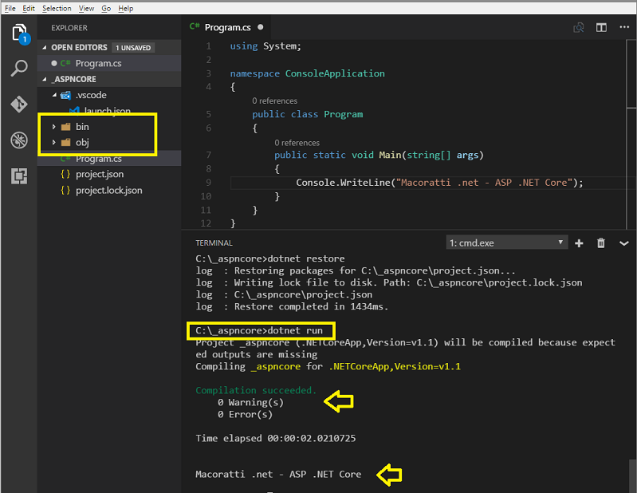
Task: Expand the obj folder arrow
Action: (x=53, y=142)
